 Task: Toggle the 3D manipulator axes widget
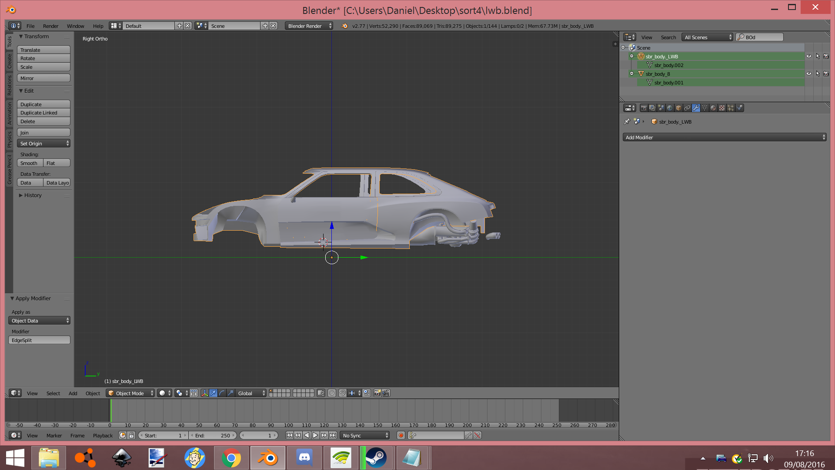pos(204,393)
